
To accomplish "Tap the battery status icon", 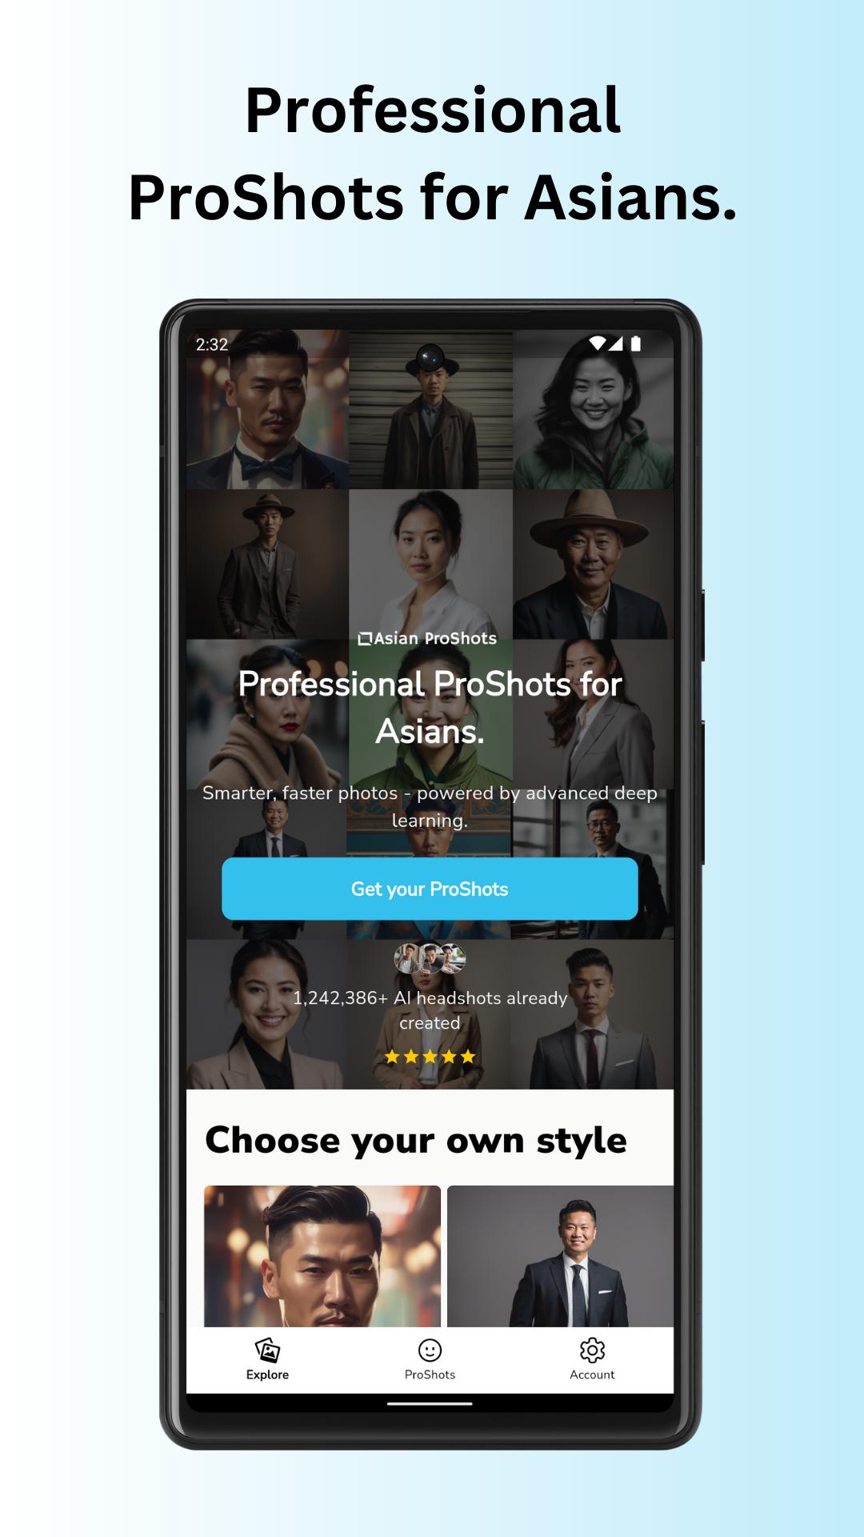I will pyautogui.click(x=636, y=343).
